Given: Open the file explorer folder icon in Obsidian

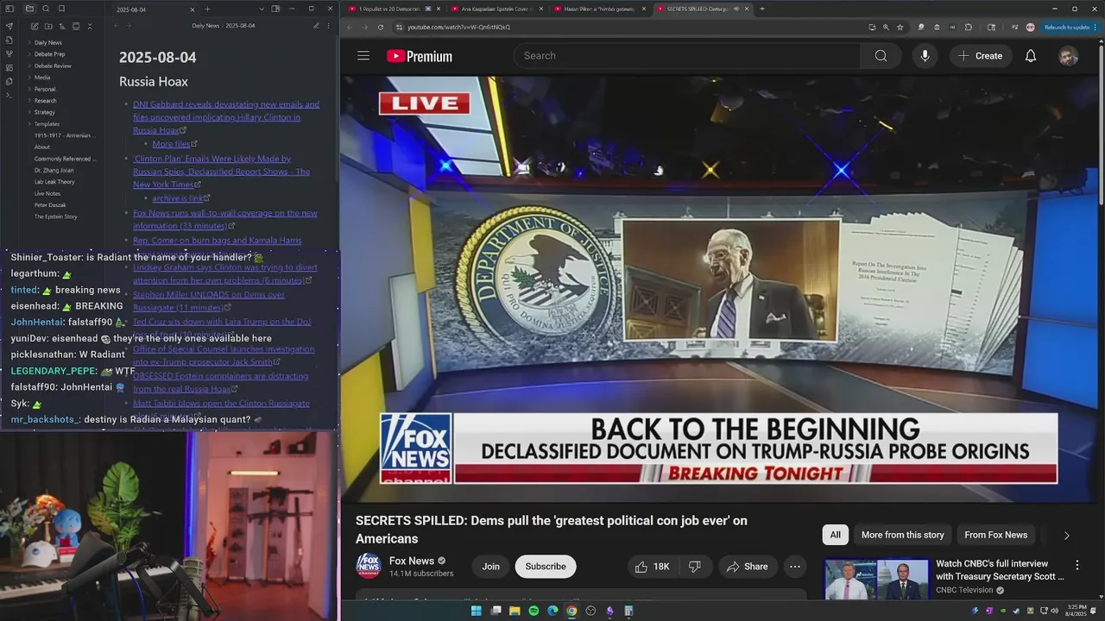Looking at the screenshot, I should pyautogui.click(x=29, y=9).
